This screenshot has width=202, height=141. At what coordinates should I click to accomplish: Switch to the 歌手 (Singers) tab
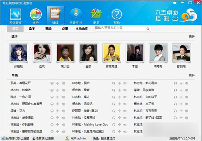pos(32,29)
